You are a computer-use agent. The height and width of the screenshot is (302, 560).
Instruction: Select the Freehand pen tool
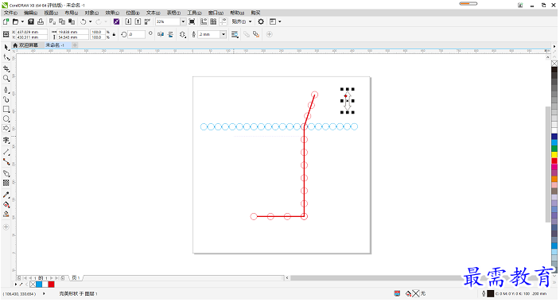6,90
